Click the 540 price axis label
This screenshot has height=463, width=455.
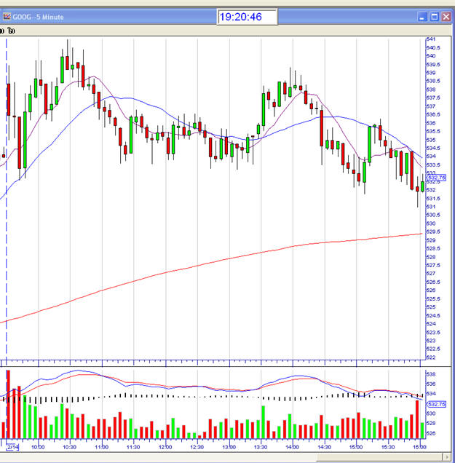pos(431,56)
